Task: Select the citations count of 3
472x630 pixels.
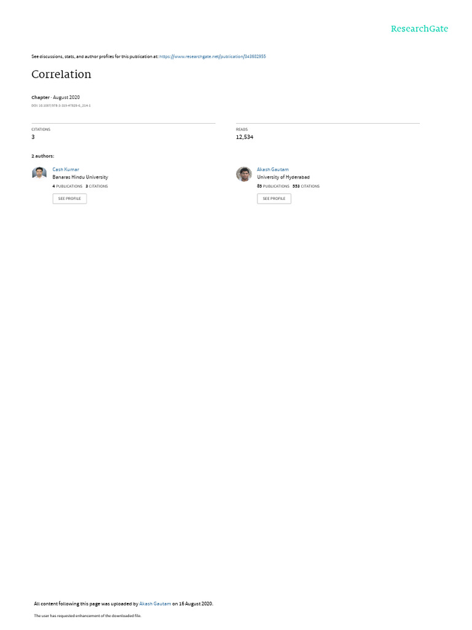Action: (x=33, y=137)
